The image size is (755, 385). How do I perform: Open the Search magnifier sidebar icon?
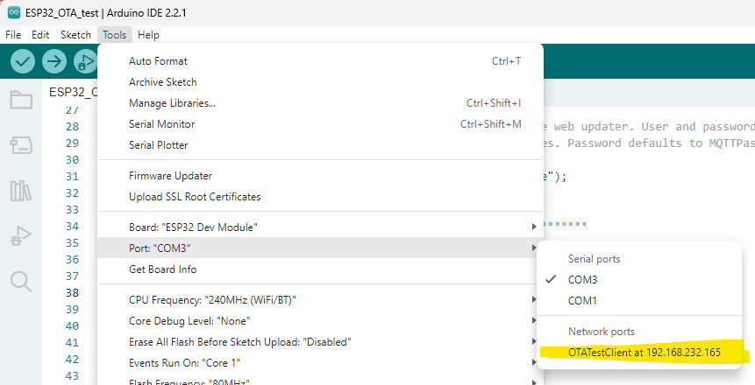pyautogui.click(x=21, y=282)
